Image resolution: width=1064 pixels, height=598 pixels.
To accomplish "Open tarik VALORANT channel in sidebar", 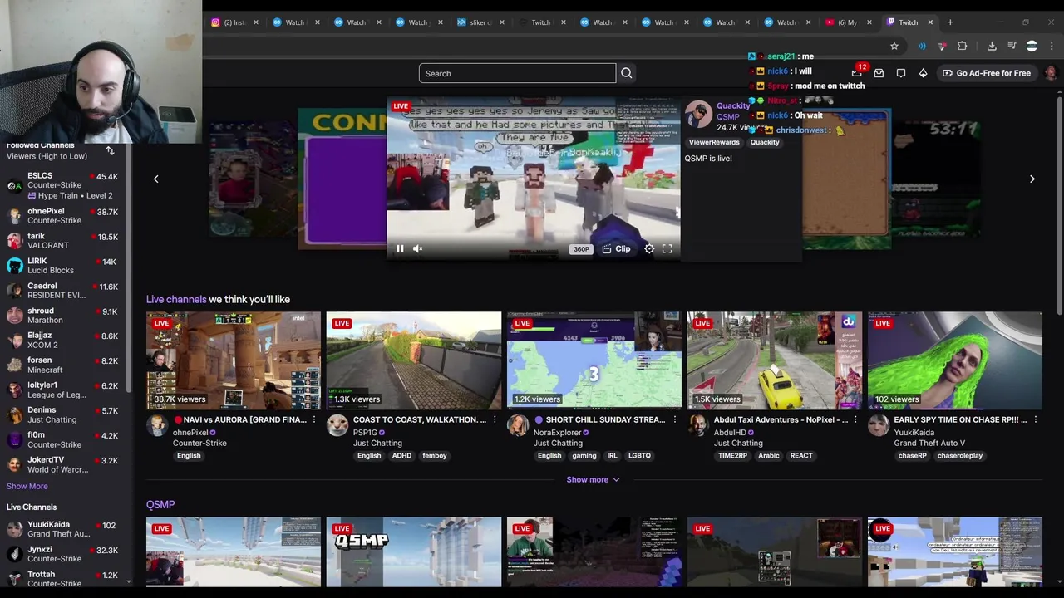I will coord(64,241).
